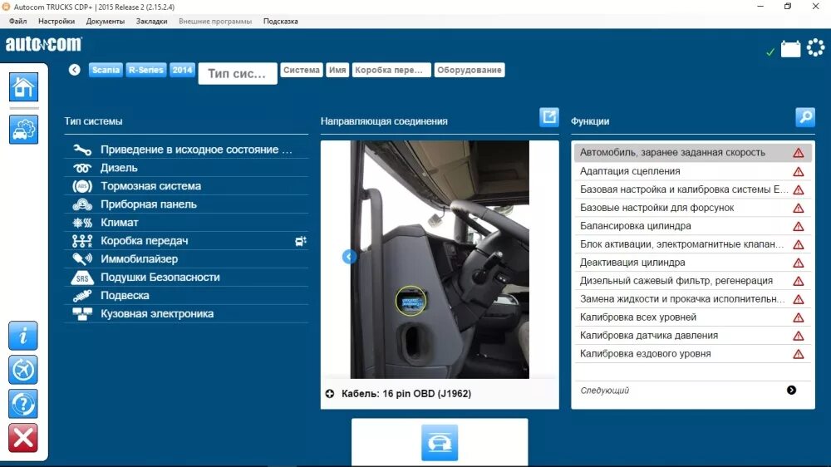Image resolution: width=831 pixels, height=467 pixels.
Task: Select Климат system type
Action: tap(186, 223)
